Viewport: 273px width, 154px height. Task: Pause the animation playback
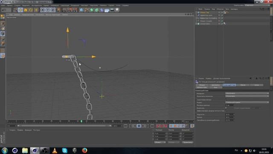[x=139, y=126]
